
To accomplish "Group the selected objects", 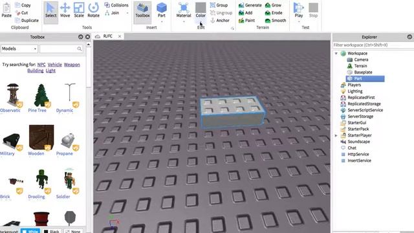I will [219, 5].
